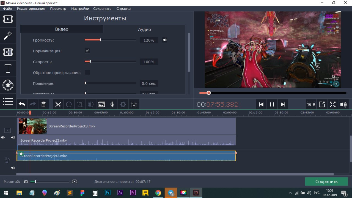Open the Stickers star panel
This screenshot has width=352, height=198.
coord(8,85)
